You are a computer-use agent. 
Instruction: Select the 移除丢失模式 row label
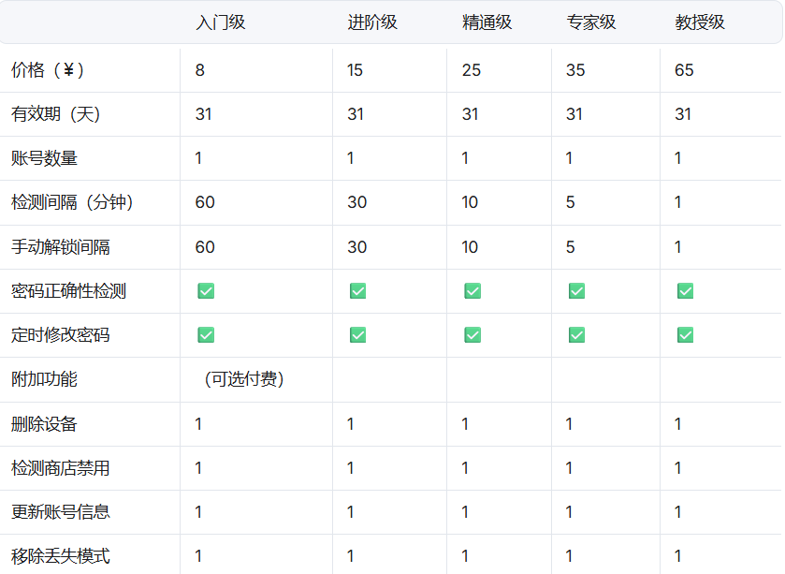61,556
